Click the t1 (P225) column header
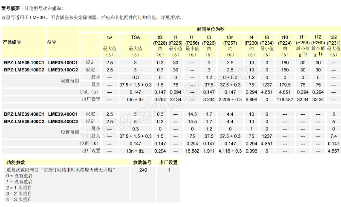 pos(176,45)
